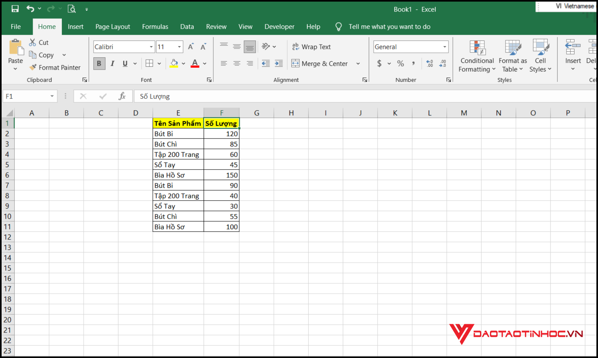Toggle underline formatting

coord(125,63)
